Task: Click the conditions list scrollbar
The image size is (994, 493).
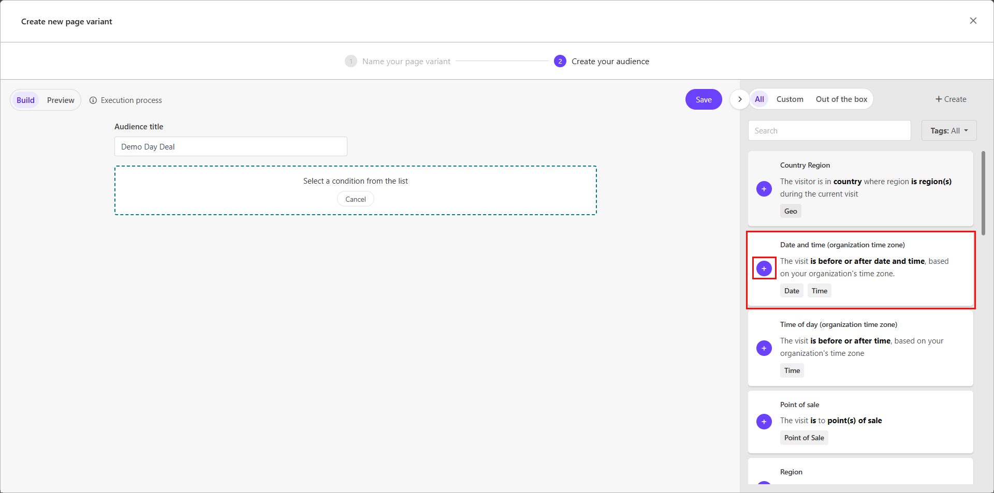Action: point(983,193)
